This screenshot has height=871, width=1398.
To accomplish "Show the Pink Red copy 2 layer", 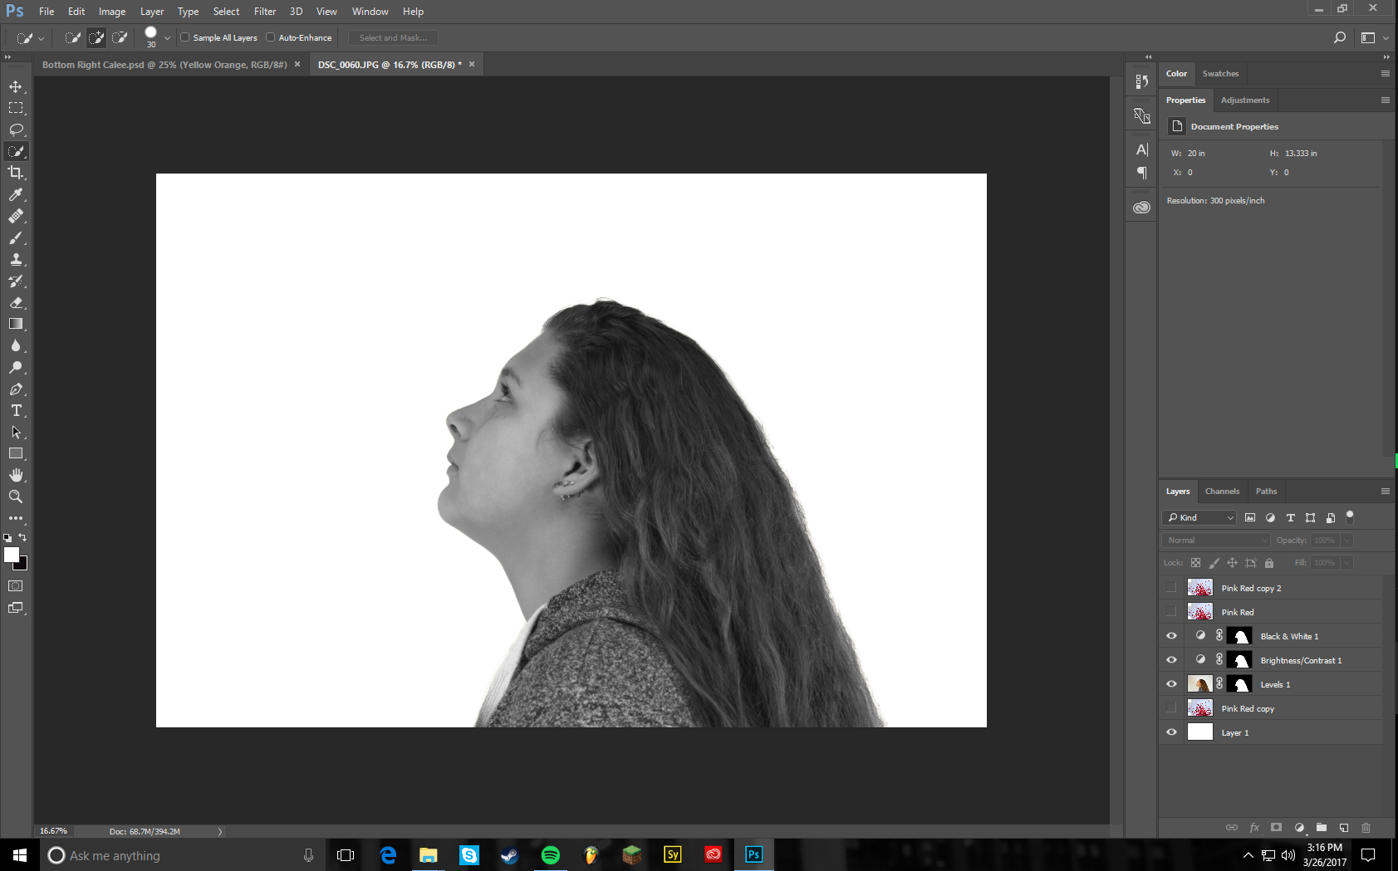I will coord(1171,588).
